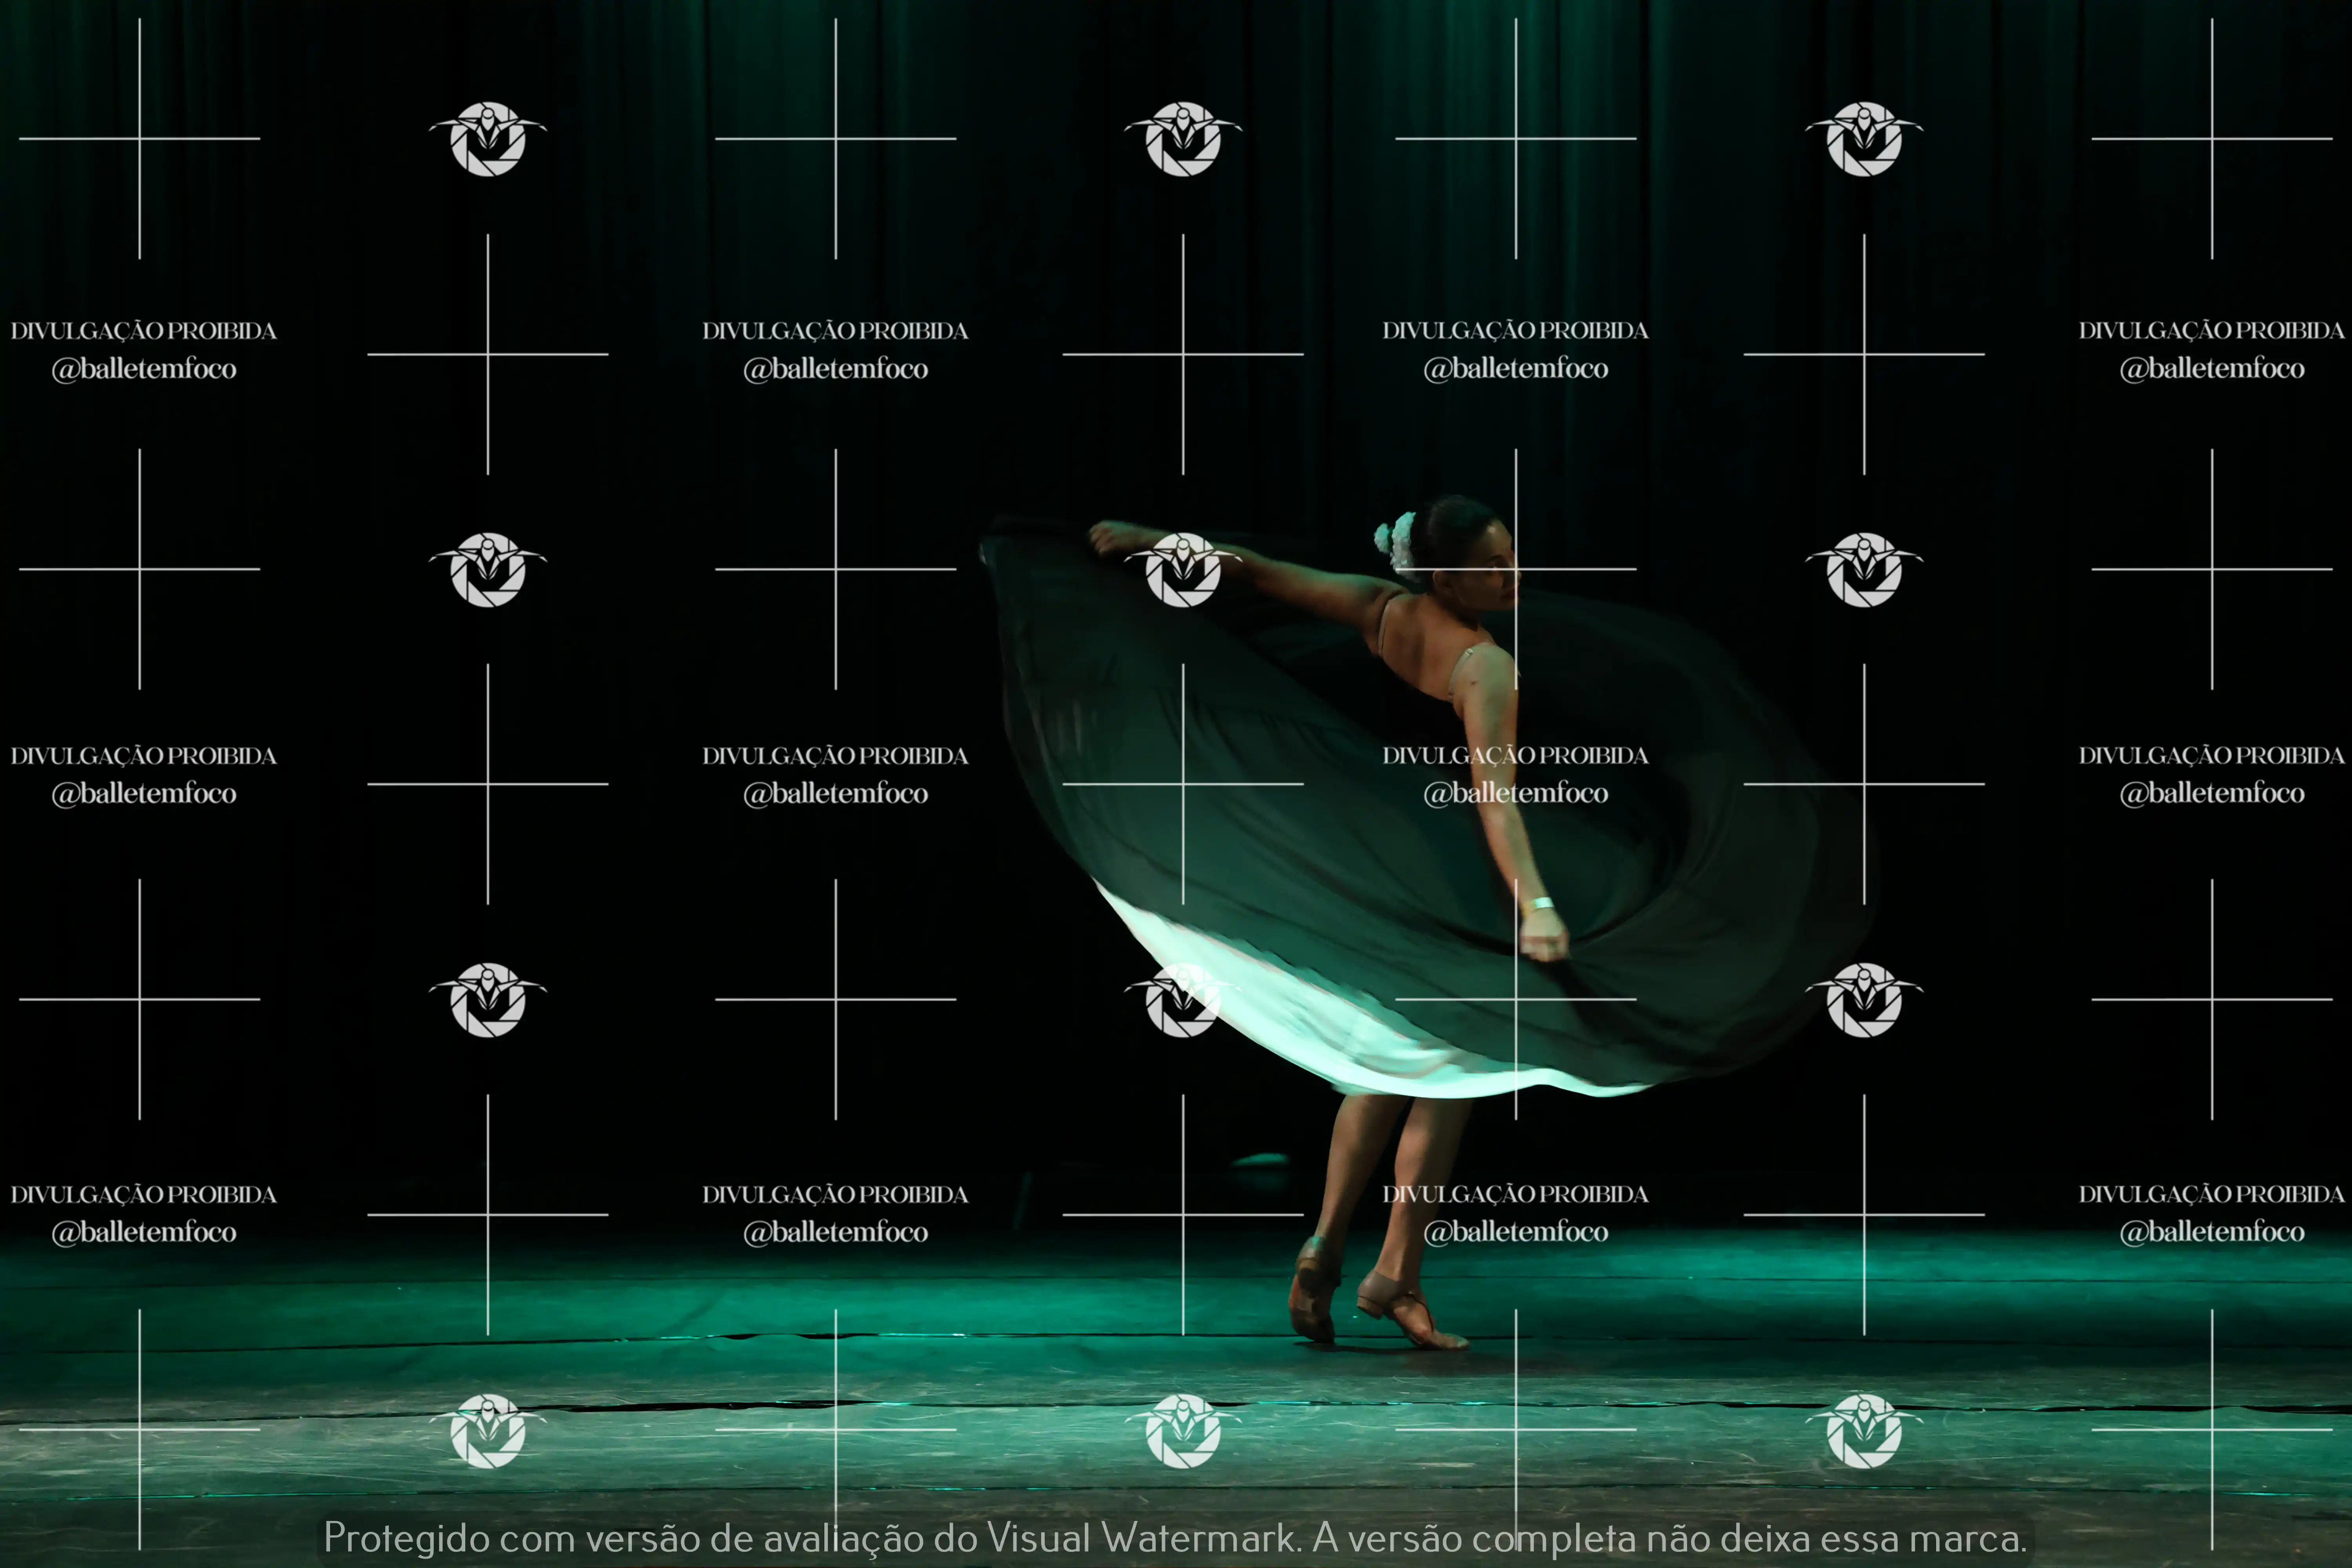
Task: Click the @balletemfoco text over the dark skirt
Action: click(x=1515, y=793)
